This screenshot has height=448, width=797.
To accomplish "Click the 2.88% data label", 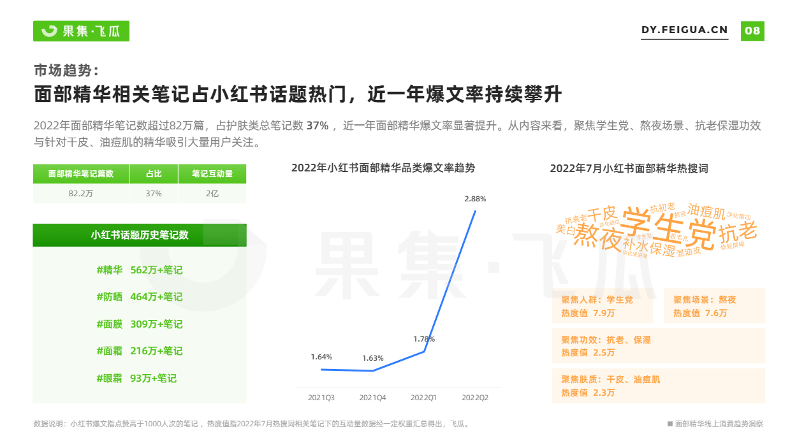I will click(x=475, y=199).
